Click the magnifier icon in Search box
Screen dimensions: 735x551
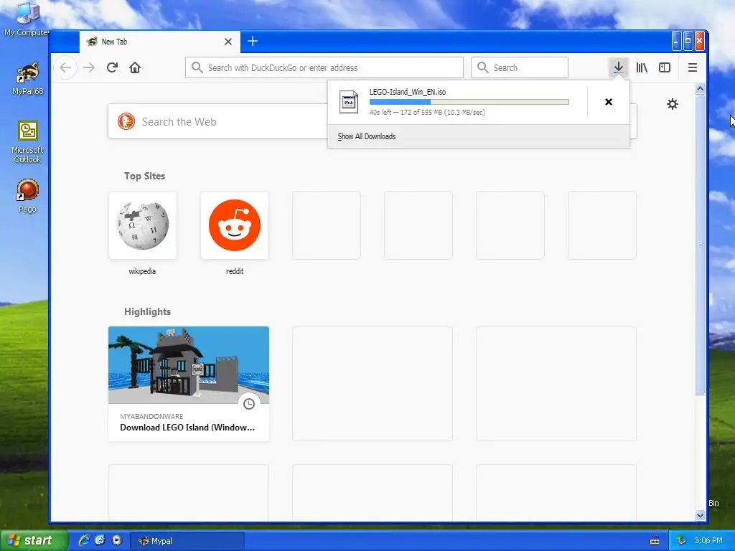[483, 67]
